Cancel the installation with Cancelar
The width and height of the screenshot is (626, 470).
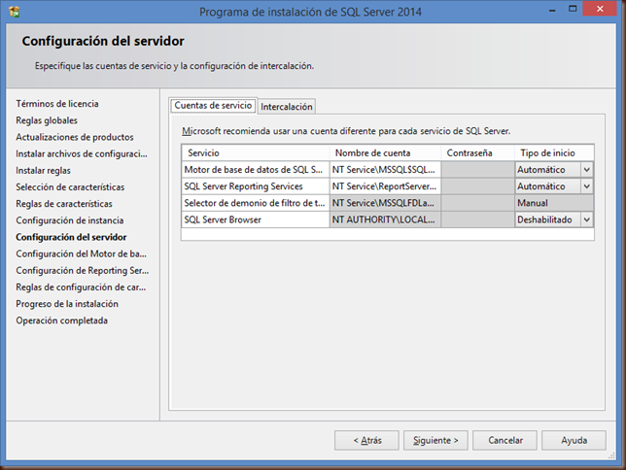tap(504, 440)
